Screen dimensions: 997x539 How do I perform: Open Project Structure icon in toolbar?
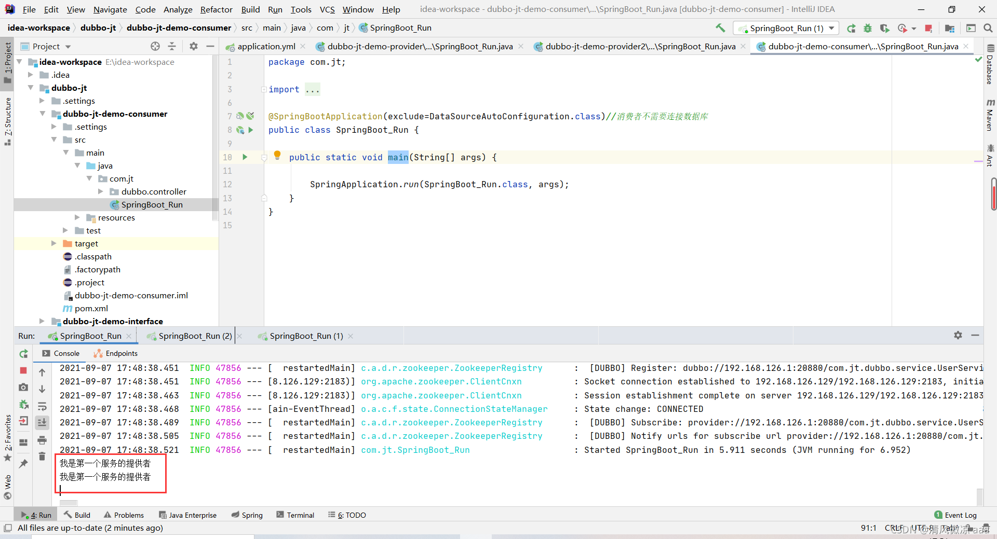pyautogui.click(x=950, y=28)
